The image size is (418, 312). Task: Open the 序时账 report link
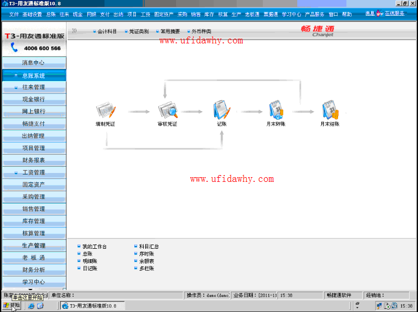(x=147, y=254)
